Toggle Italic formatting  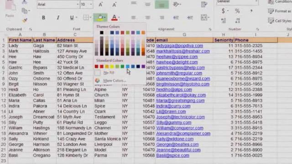[58, 18]
